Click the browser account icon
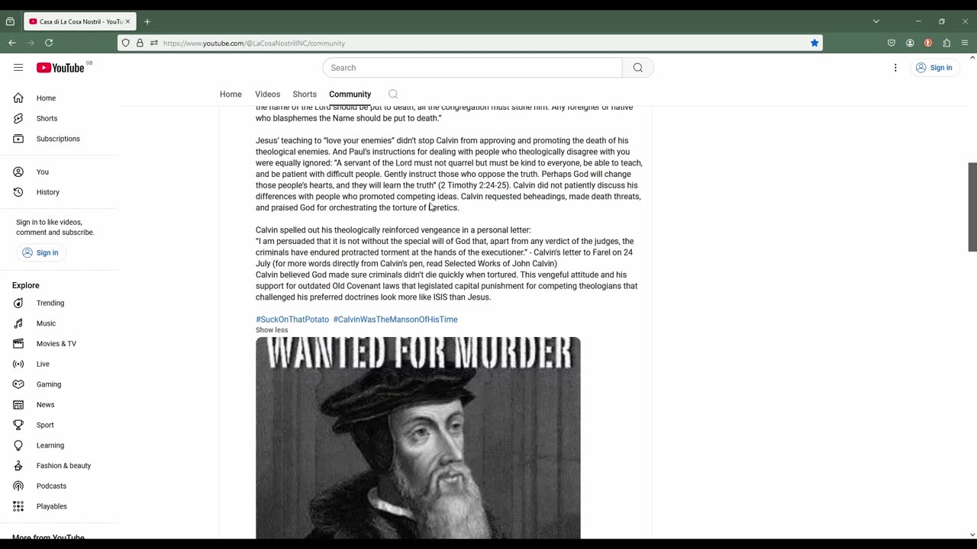 (910, 43)
